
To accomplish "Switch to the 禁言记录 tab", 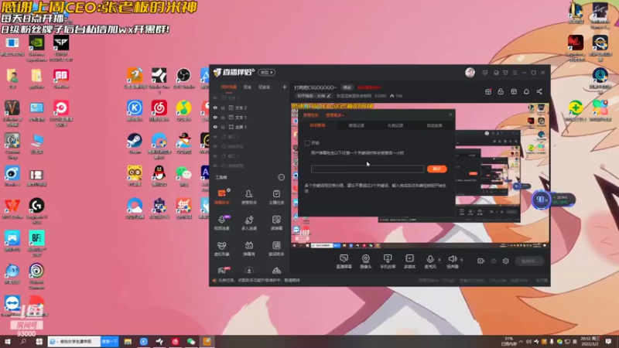I will pos(356,125).
